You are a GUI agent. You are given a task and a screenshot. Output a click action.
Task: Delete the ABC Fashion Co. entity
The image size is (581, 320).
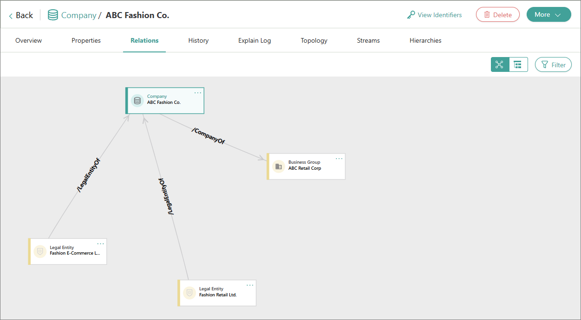[498, 14]
